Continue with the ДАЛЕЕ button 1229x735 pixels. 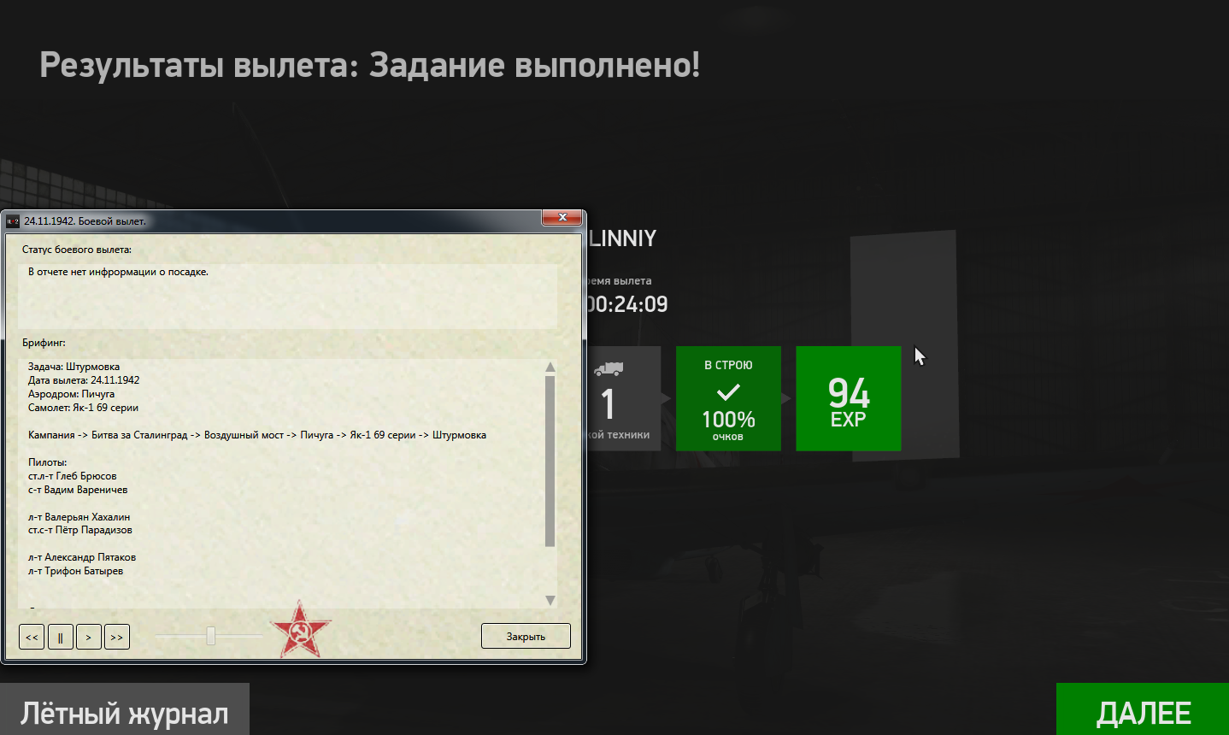point(1143,709)
